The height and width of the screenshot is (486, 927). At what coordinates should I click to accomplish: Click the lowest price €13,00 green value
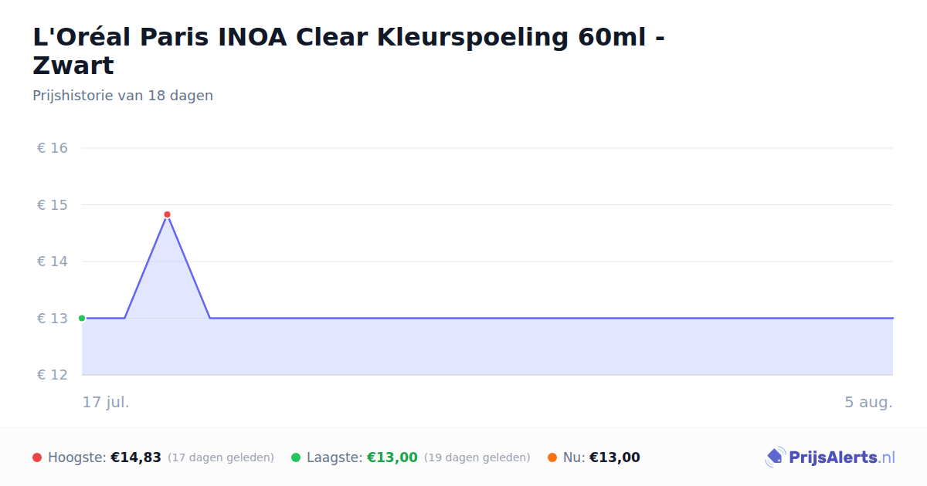pos(392,457)
